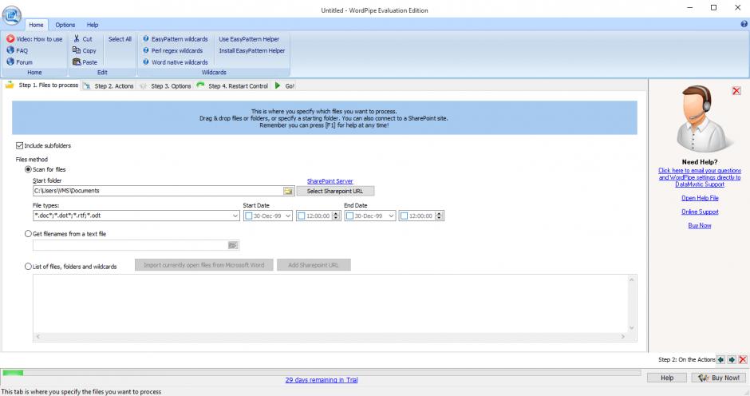Click the ribbon help question mark icon

(744, 24)
